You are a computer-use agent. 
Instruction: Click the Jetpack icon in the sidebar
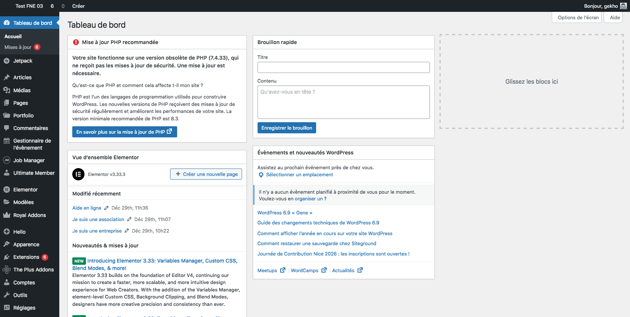point(6,61)
